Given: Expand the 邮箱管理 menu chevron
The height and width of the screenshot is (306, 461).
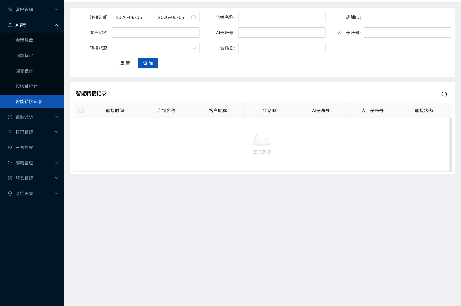Looking at the screenshot, I should tap(57, 163).
